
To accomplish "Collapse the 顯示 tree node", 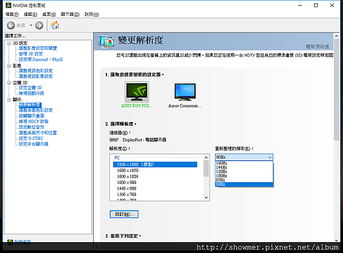I will click(x=9, y=100).
